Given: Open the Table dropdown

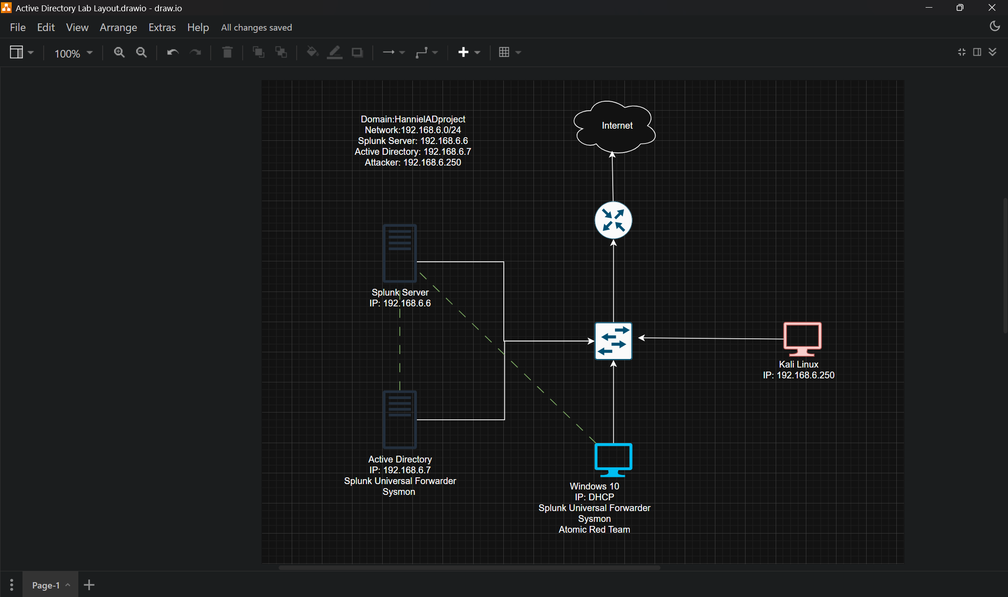Looking at the screenshot, I should coord(510,53).
